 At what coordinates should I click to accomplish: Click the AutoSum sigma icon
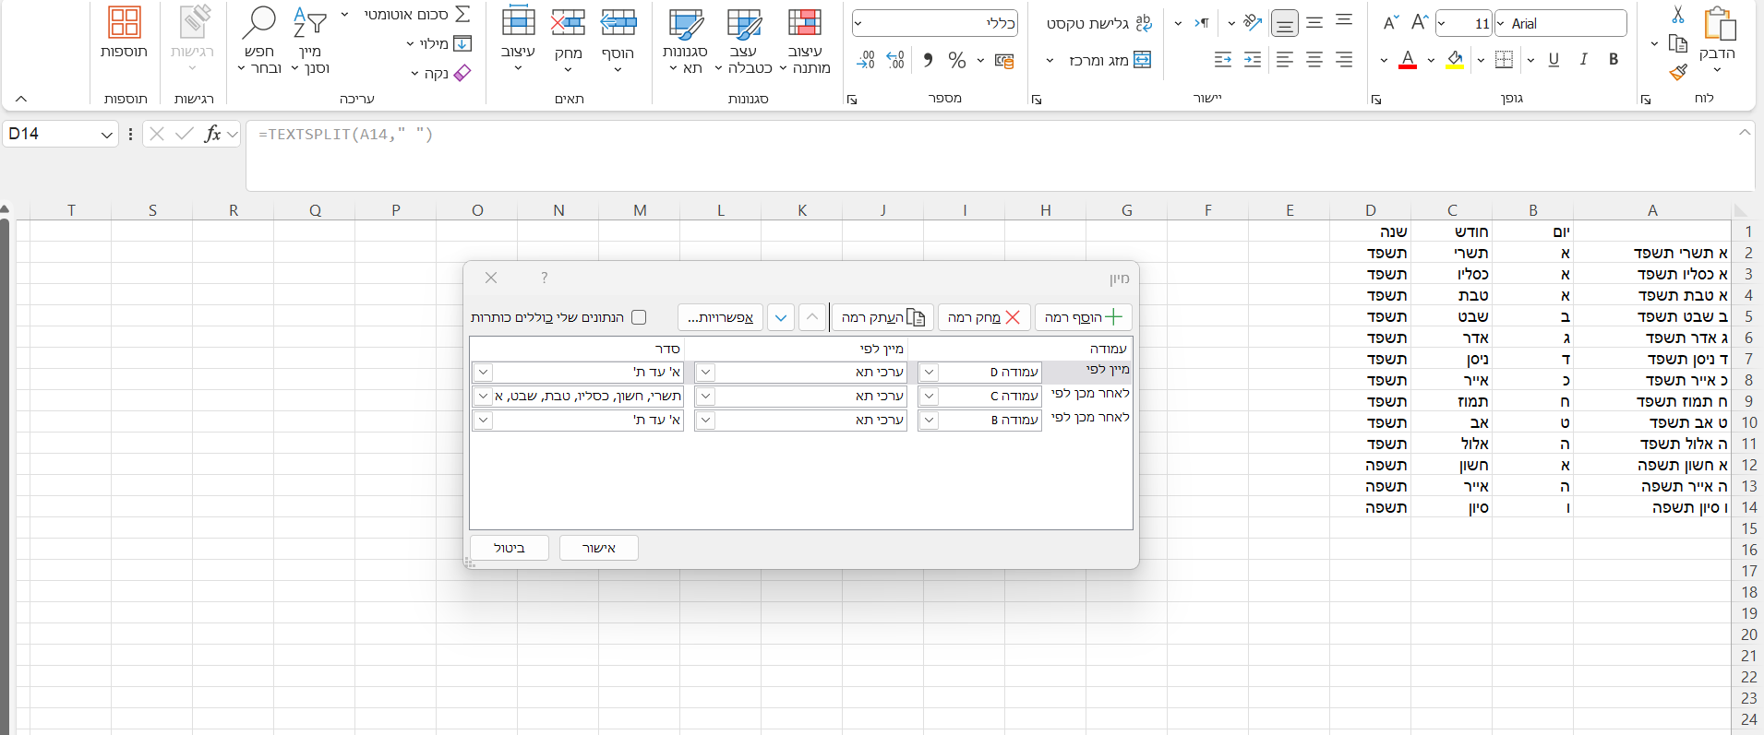pyautogui.click(x=462, y=15)
